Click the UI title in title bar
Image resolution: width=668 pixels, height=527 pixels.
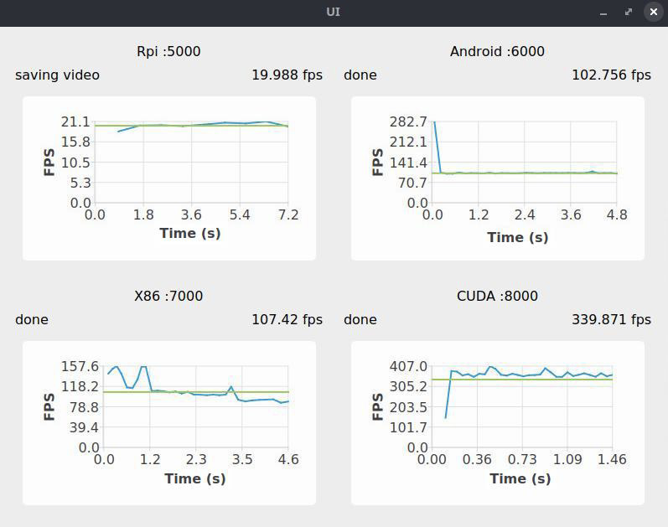334,12
